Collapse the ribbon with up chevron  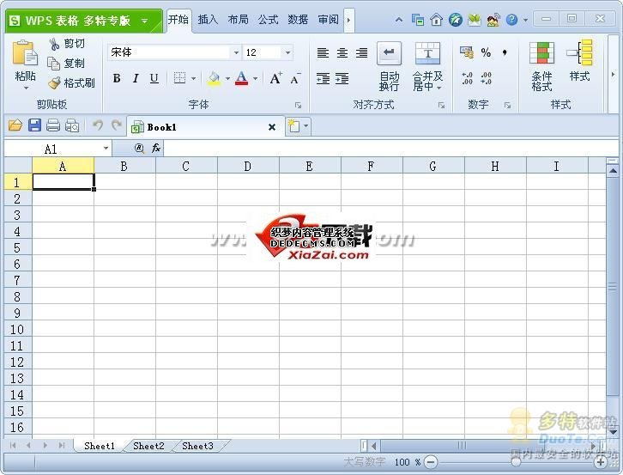pos(398,20)
